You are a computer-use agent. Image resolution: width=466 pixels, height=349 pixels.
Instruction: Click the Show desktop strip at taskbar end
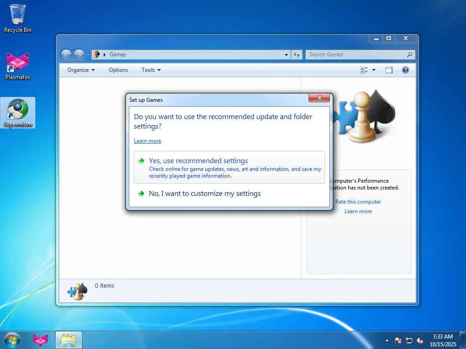coord(463,340)
